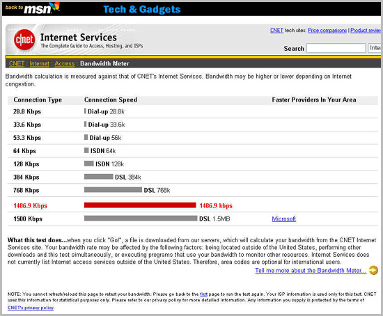The width and height of the screenshot is (383, 316).
Task: Select the red '1486.9 kbps' result text
Action: [x=216, y=206]
